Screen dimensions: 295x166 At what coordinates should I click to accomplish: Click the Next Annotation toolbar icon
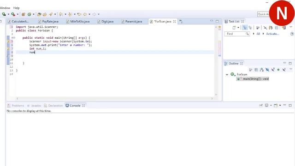[x=60, y=14]
